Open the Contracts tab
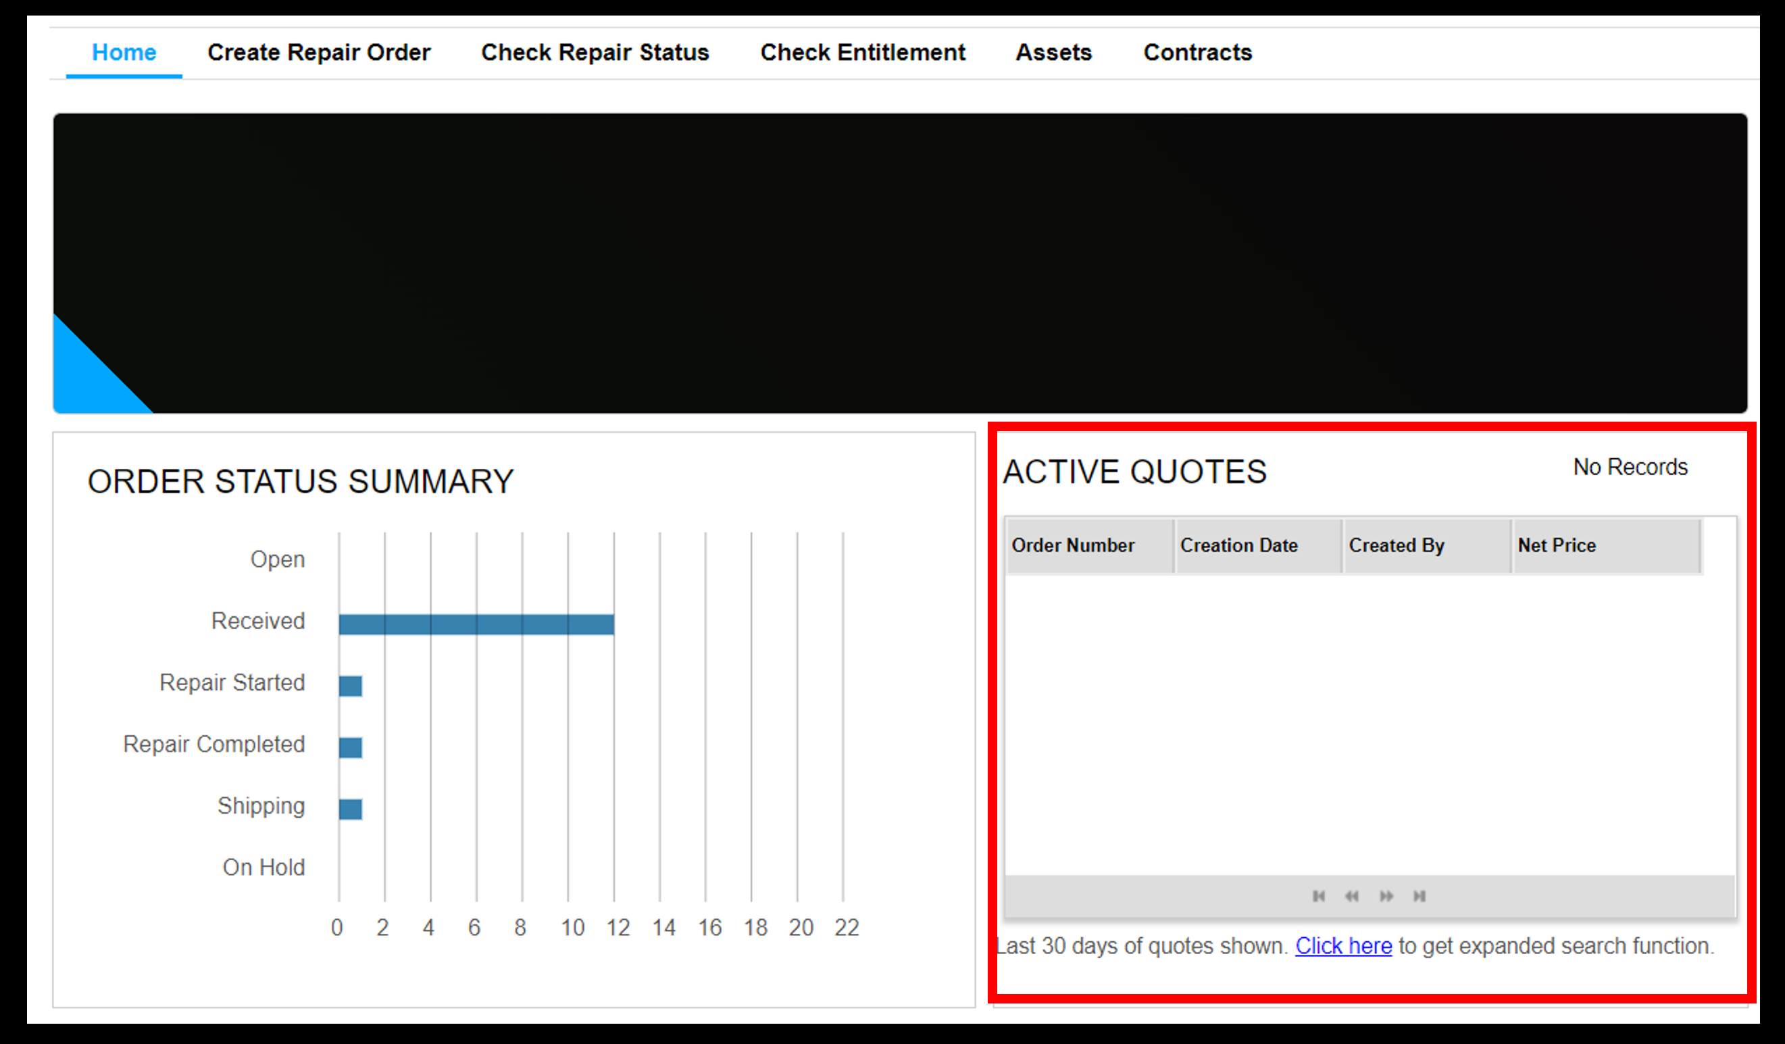The width and height of the screenshot is (1785, 1044). (x=1198, y=53)
